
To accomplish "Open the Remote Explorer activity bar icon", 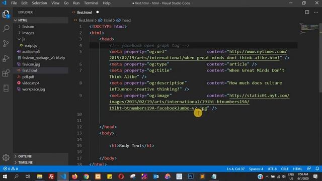I will (6, 88).
